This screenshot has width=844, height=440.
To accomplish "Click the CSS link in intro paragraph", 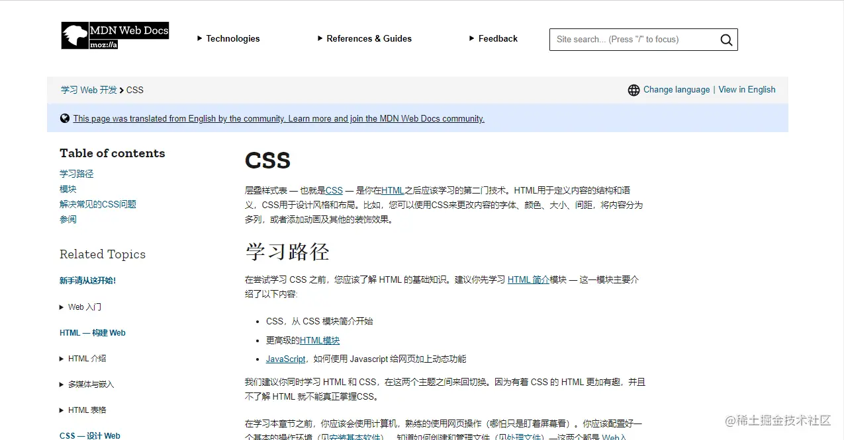I will pyautogui.click(x=334, y=190).
